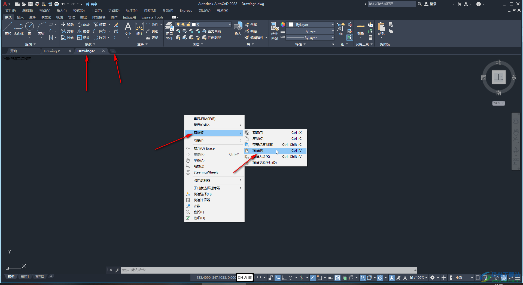Click the Save icon in quick access toolbar

pos(31,4)
